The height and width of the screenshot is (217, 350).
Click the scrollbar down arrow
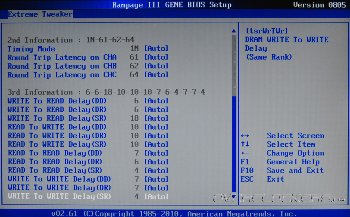[x=234, y=196]
